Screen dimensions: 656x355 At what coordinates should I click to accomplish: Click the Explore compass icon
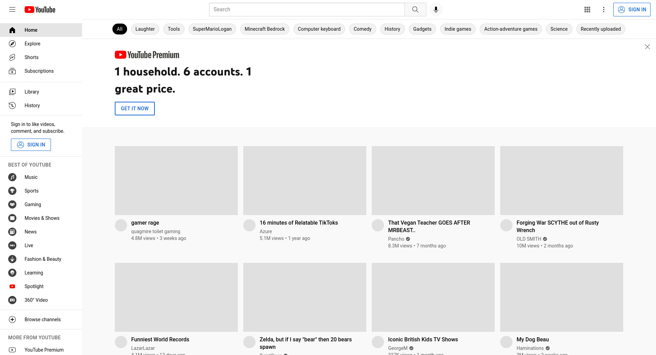click(x=12, y=44)
